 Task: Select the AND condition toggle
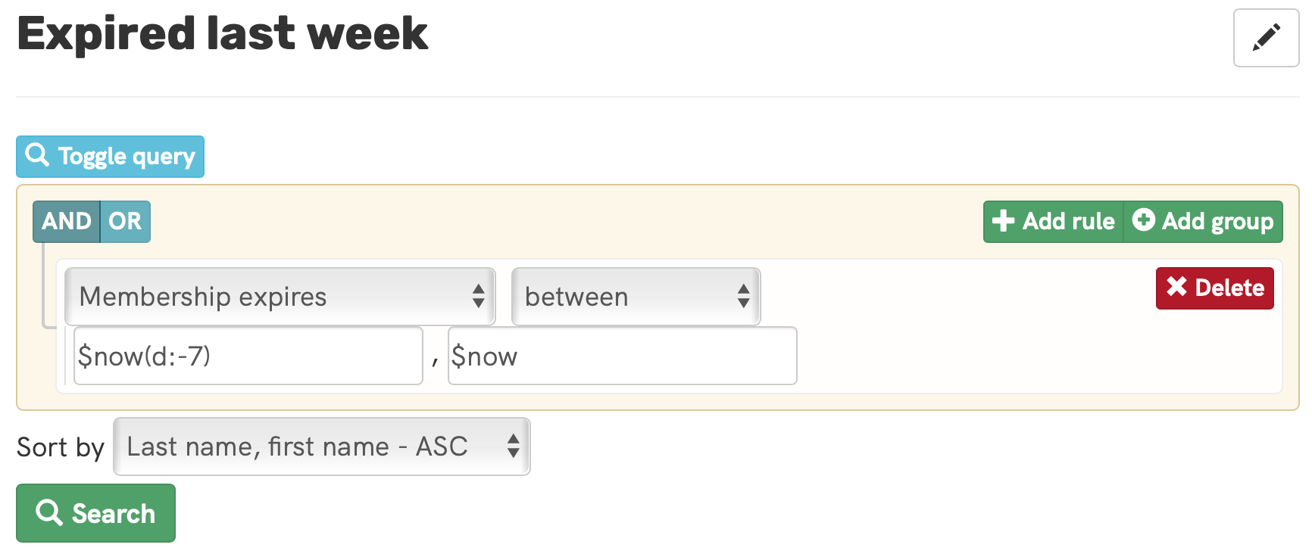(66, 221)
